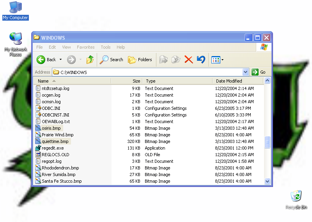Toggle the Folders pane
Viewport: 312px width, 222px height.
(140, 60)
